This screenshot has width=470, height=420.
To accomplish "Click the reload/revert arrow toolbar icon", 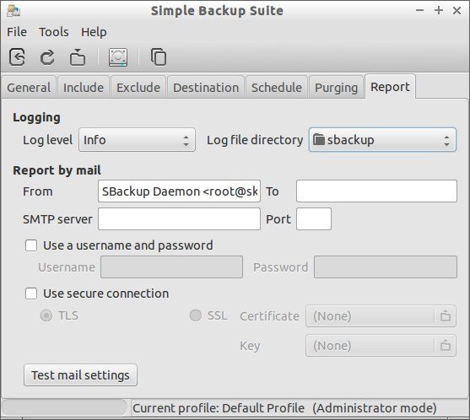I will click(x=47, y=57).
